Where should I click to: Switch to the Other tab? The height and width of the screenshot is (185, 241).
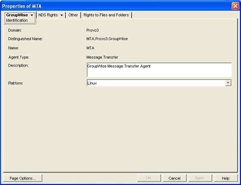click(73, 15)
